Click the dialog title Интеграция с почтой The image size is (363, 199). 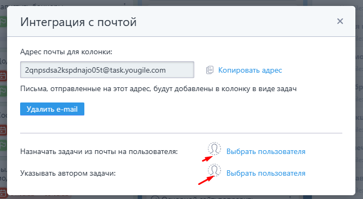coord(78,22)
